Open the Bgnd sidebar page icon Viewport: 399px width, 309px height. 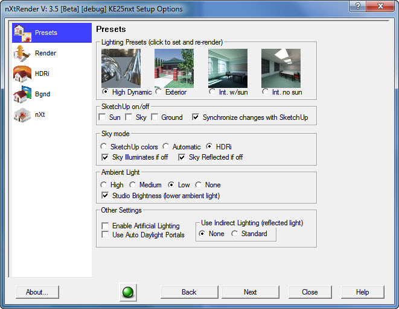pyautogui.click(x=22, y=94)
